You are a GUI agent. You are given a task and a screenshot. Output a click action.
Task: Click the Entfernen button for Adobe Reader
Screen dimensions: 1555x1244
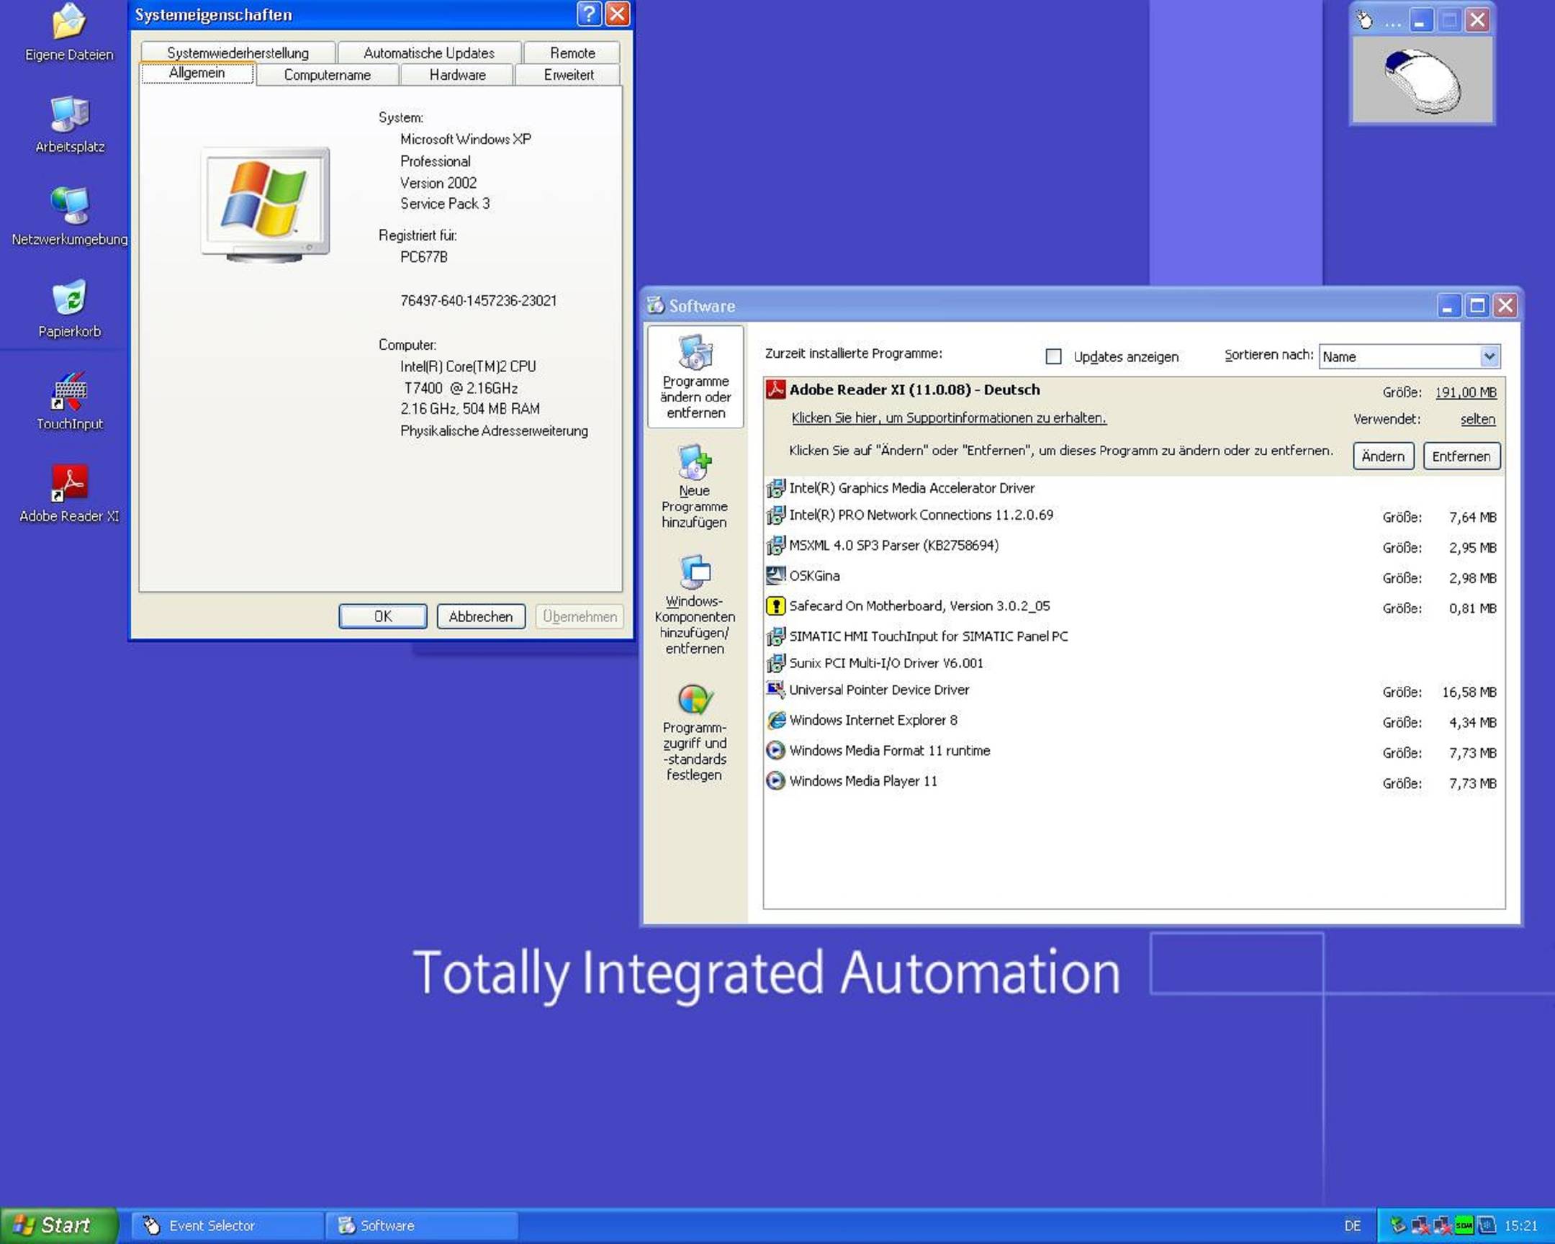click(x=1461, y=456)
